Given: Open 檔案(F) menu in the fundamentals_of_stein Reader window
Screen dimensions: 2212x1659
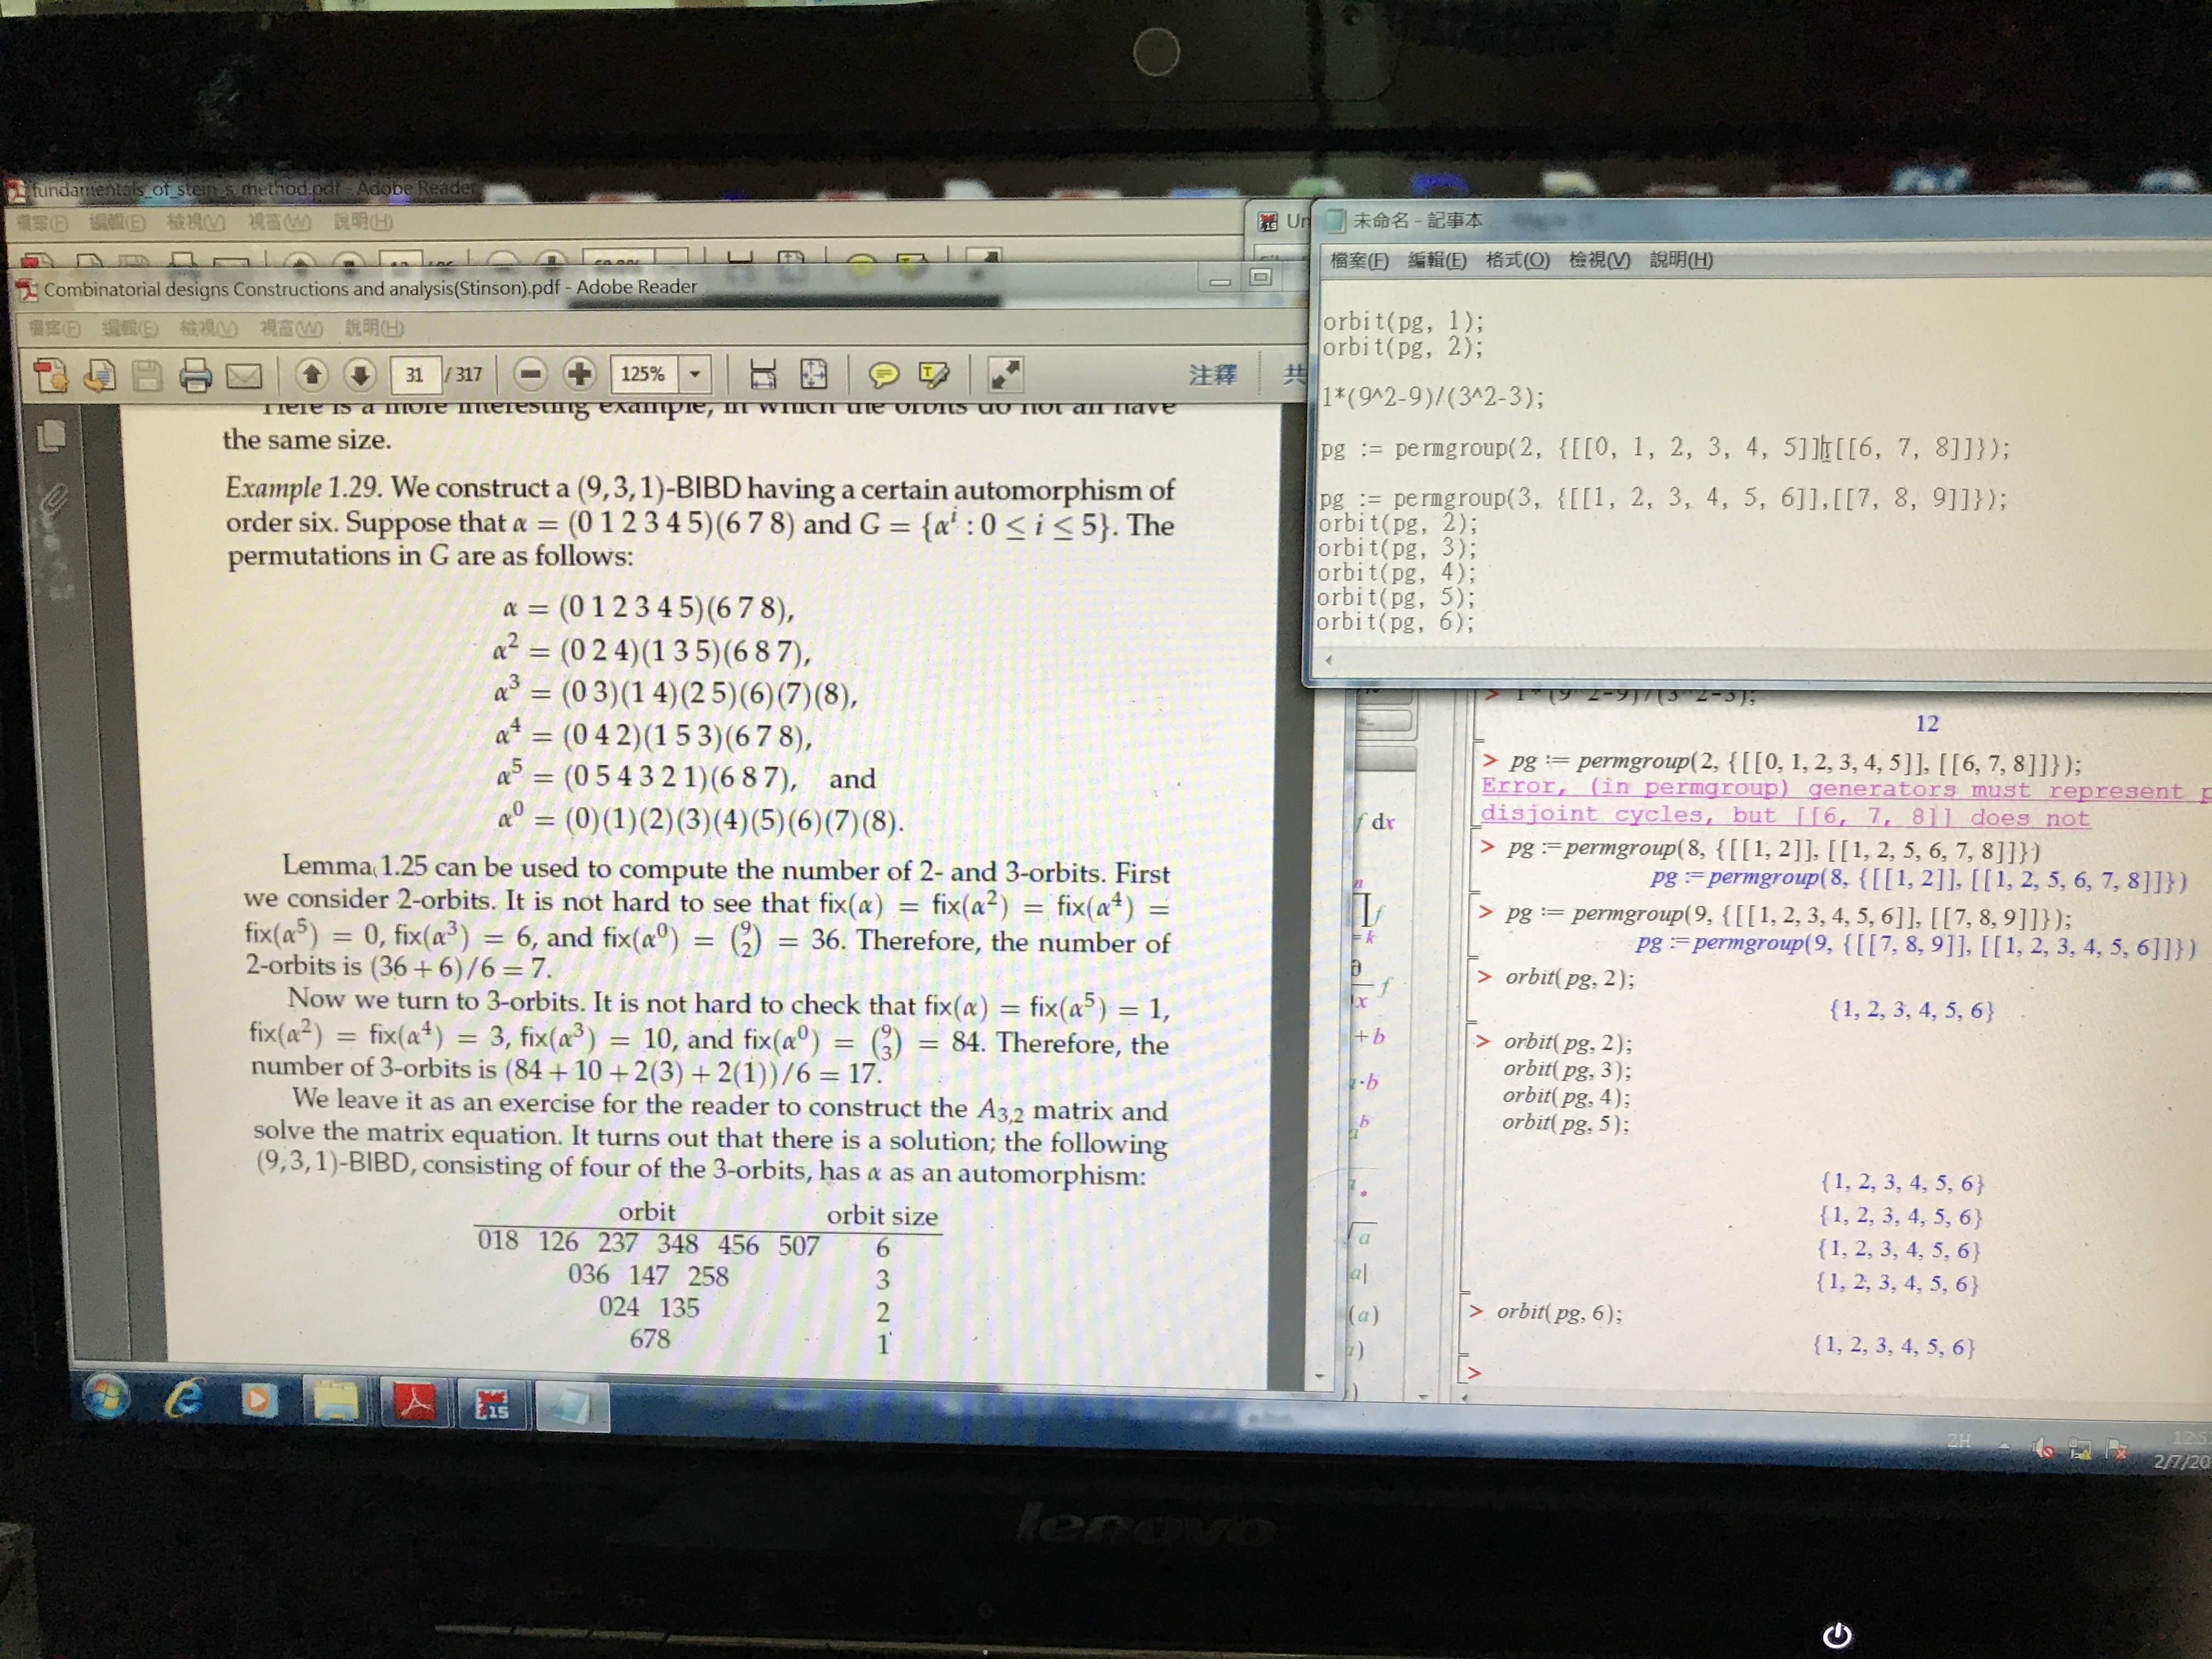Looking at the screenshot, I should (42, 223).
